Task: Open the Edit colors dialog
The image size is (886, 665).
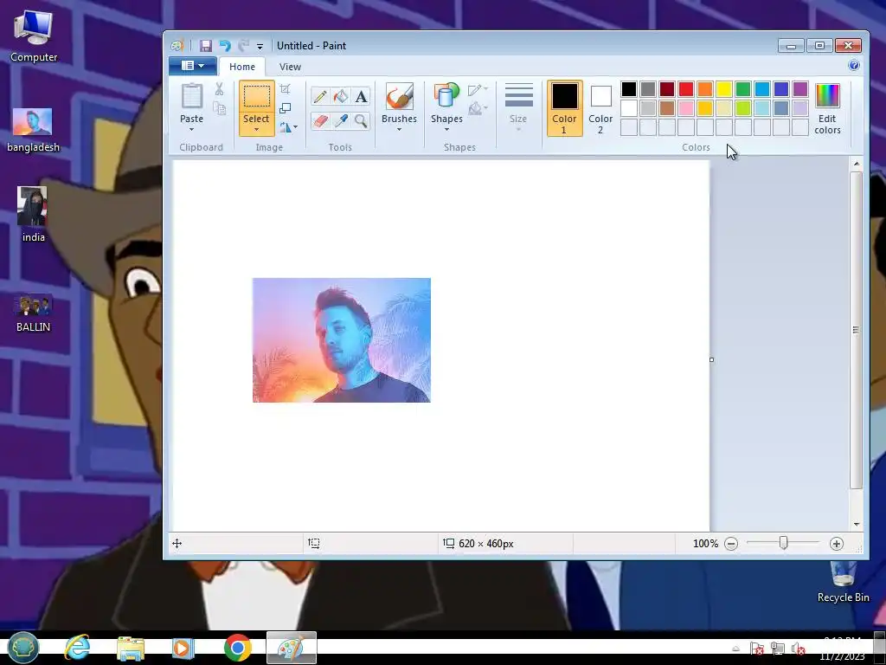Action: point(827,108)
